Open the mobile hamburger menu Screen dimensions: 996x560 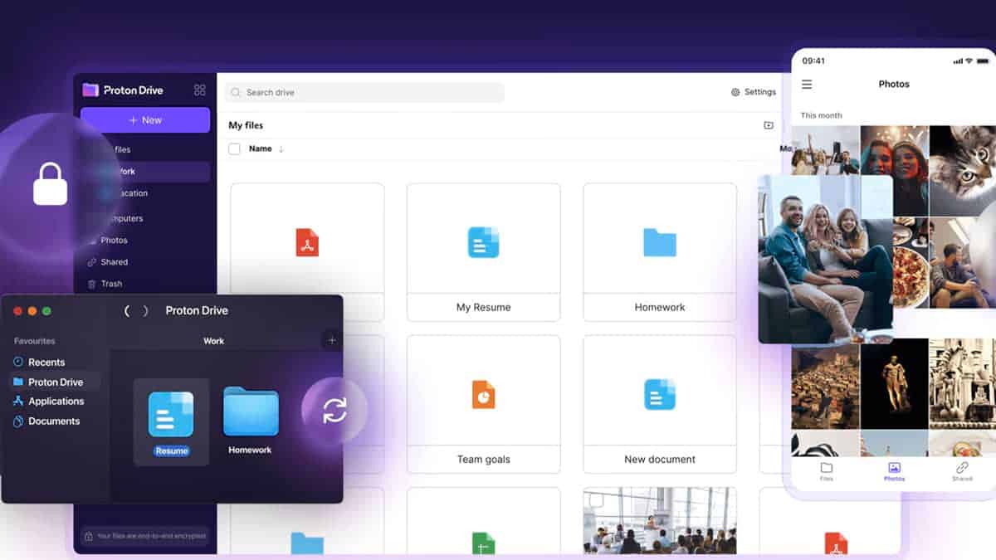(807, 84)
